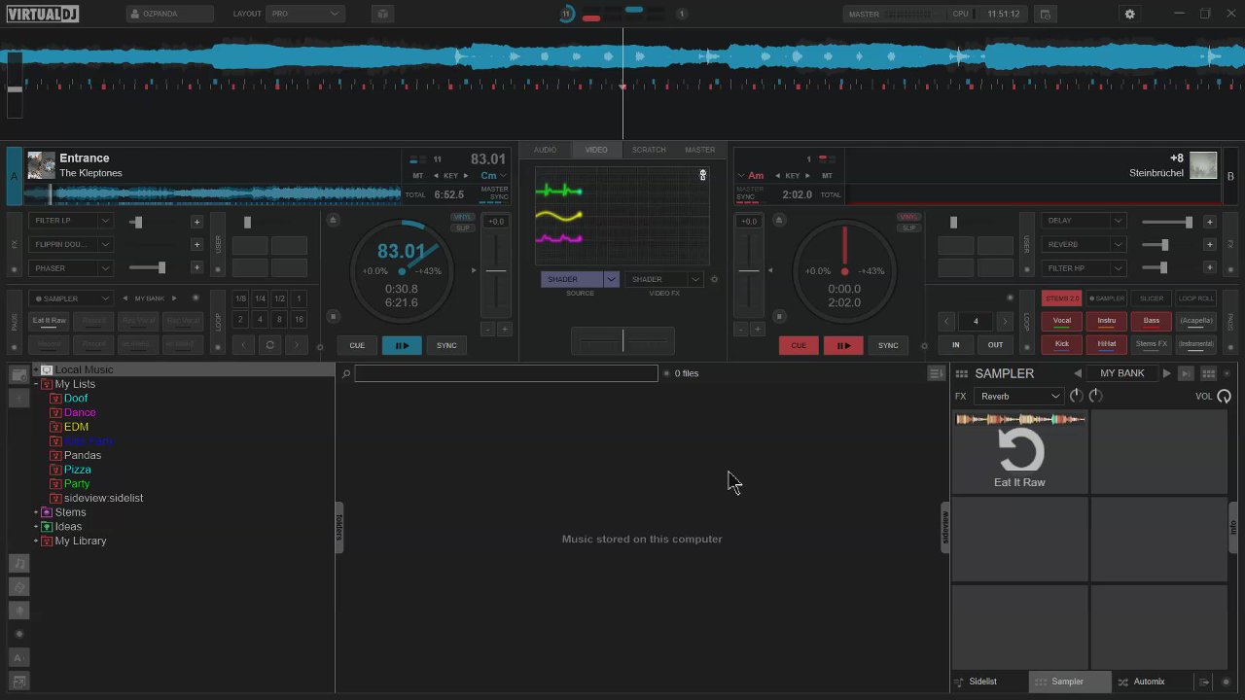Halve the loop length on deck B
The width and height of the screenshot is (1245, 700).
(x=946, y=321)
